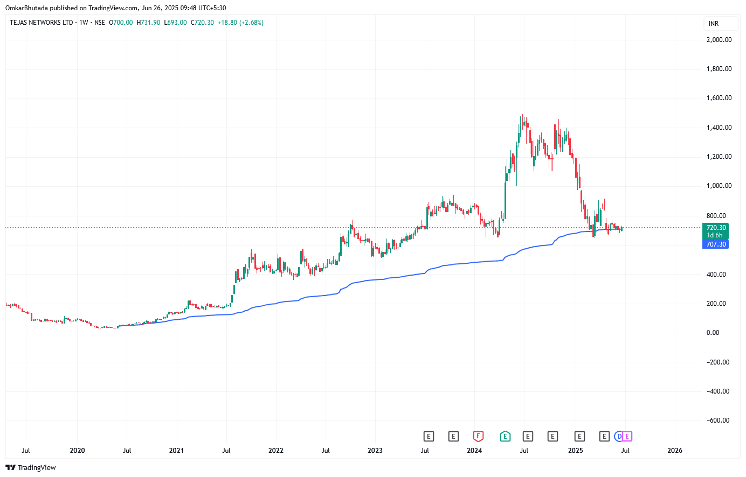746x477 pixels.
Task: Click the 2,000.00 price axis label
Action: (719, 40)
